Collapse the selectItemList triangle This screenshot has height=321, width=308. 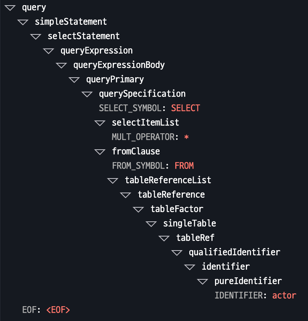click(100, 123)
